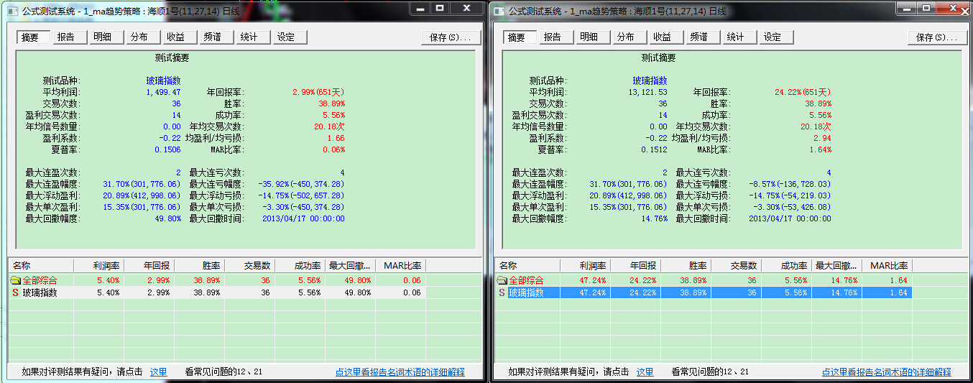Viewport: 973px width, 383px height.
Task: Click the folder icon beside 全部综合 in right window
Action: [502, 280]
